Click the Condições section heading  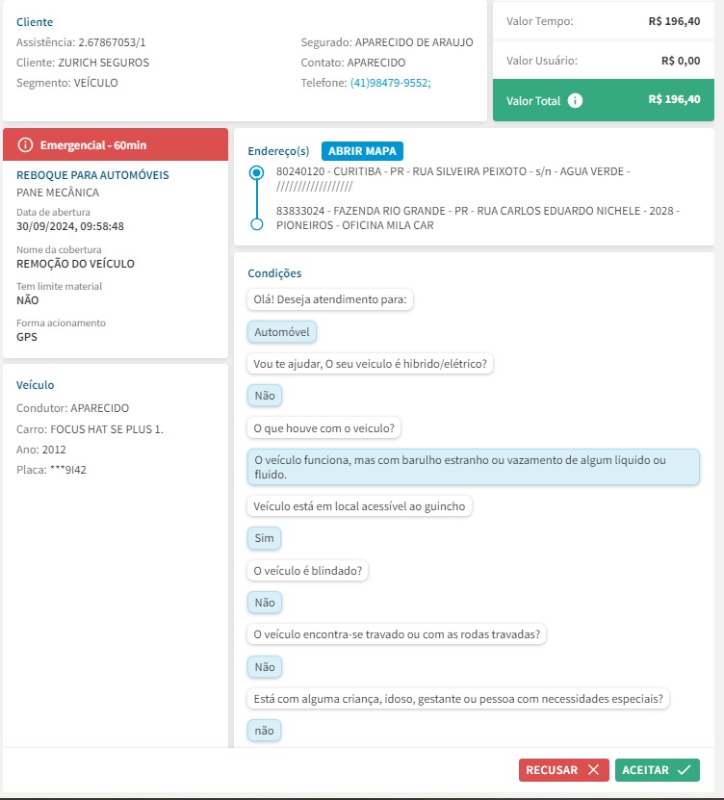(274, 273)
